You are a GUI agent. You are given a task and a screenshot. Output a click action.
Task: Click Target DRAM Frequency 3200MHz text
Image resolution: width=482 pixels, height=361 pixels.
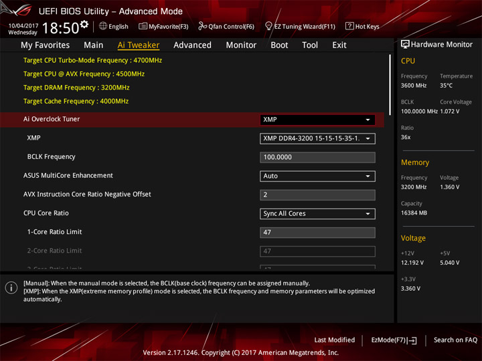pyautogui.click(x=76, y=88)
